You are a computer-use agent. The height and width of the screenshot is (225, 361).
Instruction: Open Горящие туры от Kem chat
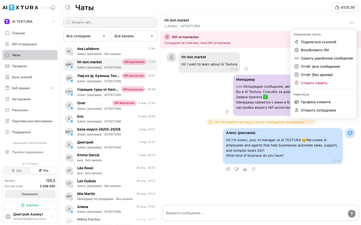pyautogui.click(x=110, y=92)
